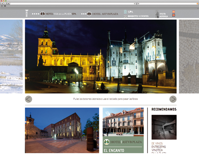Click the Spa link in header

(129, 12)
